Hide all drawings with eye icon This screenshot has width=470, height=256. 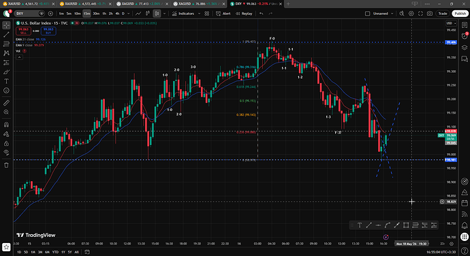point(6,153)
